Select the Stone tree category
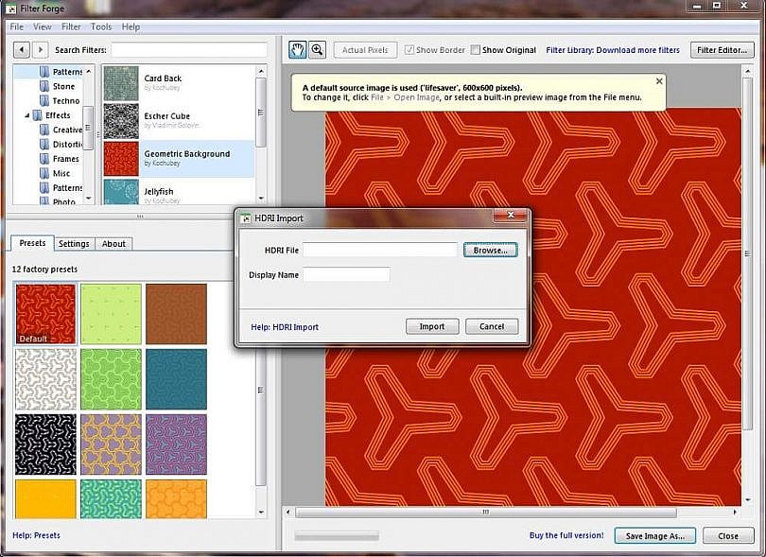This screenshot has width=766, height=557. (x=63, y=86)
